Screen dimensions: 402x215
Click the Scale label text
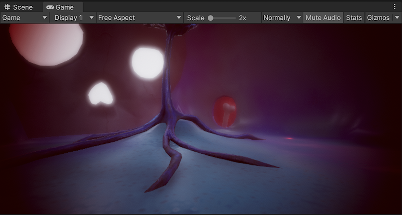click(x=196, y=18)
